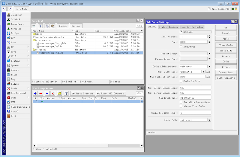Click the Backup button in File List
This screenshot has height=157, width=240.
click(63, 26)
